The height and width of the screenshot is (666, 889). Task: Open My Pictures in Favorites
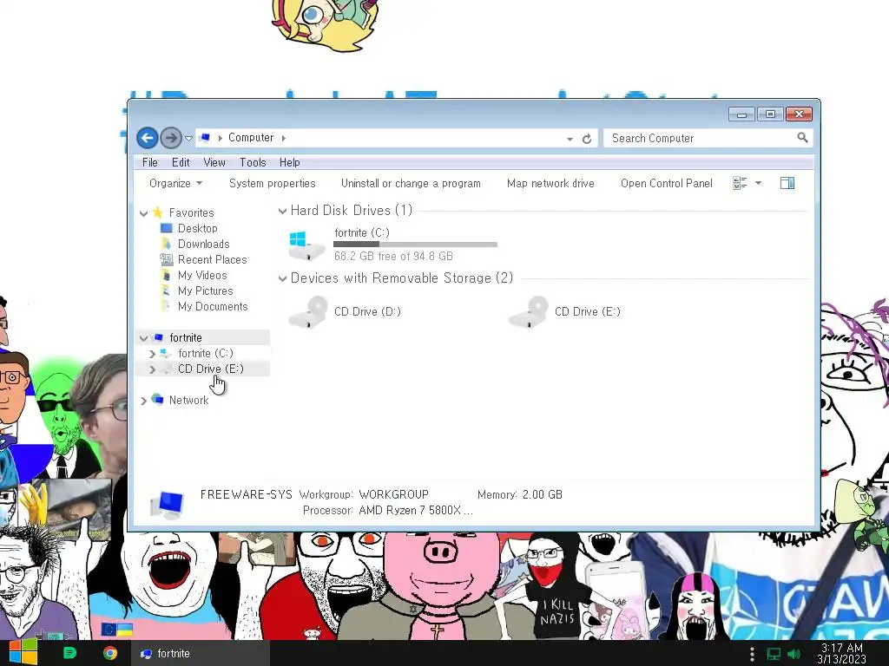coord(205,291)
